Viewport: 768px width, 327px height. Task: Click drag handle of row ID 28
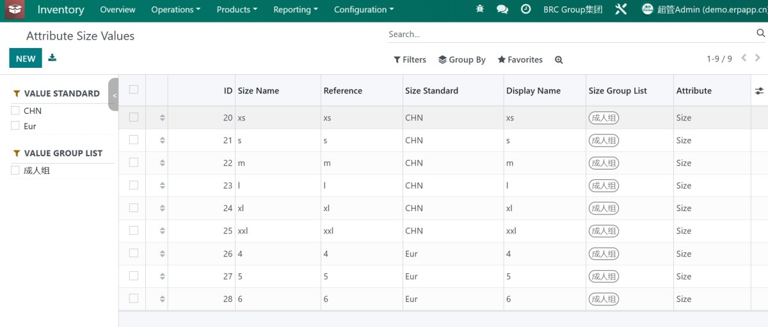(x=163, y=299)
